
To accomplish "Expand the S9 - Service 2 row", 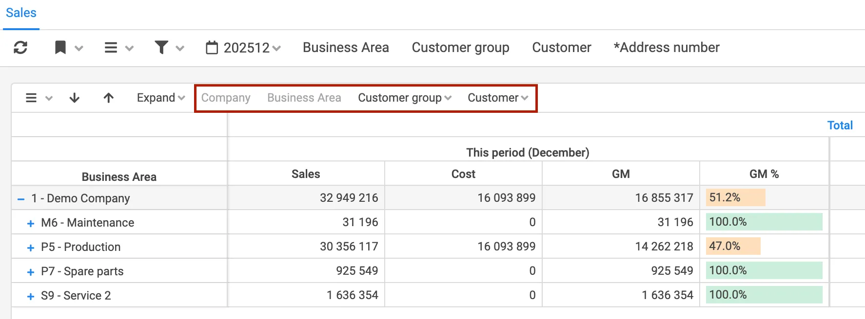I will tap(31, 296).
